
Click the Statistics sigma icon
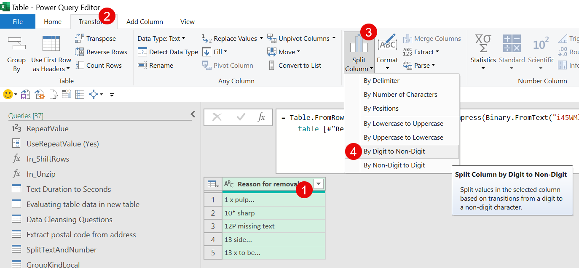pos(483,44)
